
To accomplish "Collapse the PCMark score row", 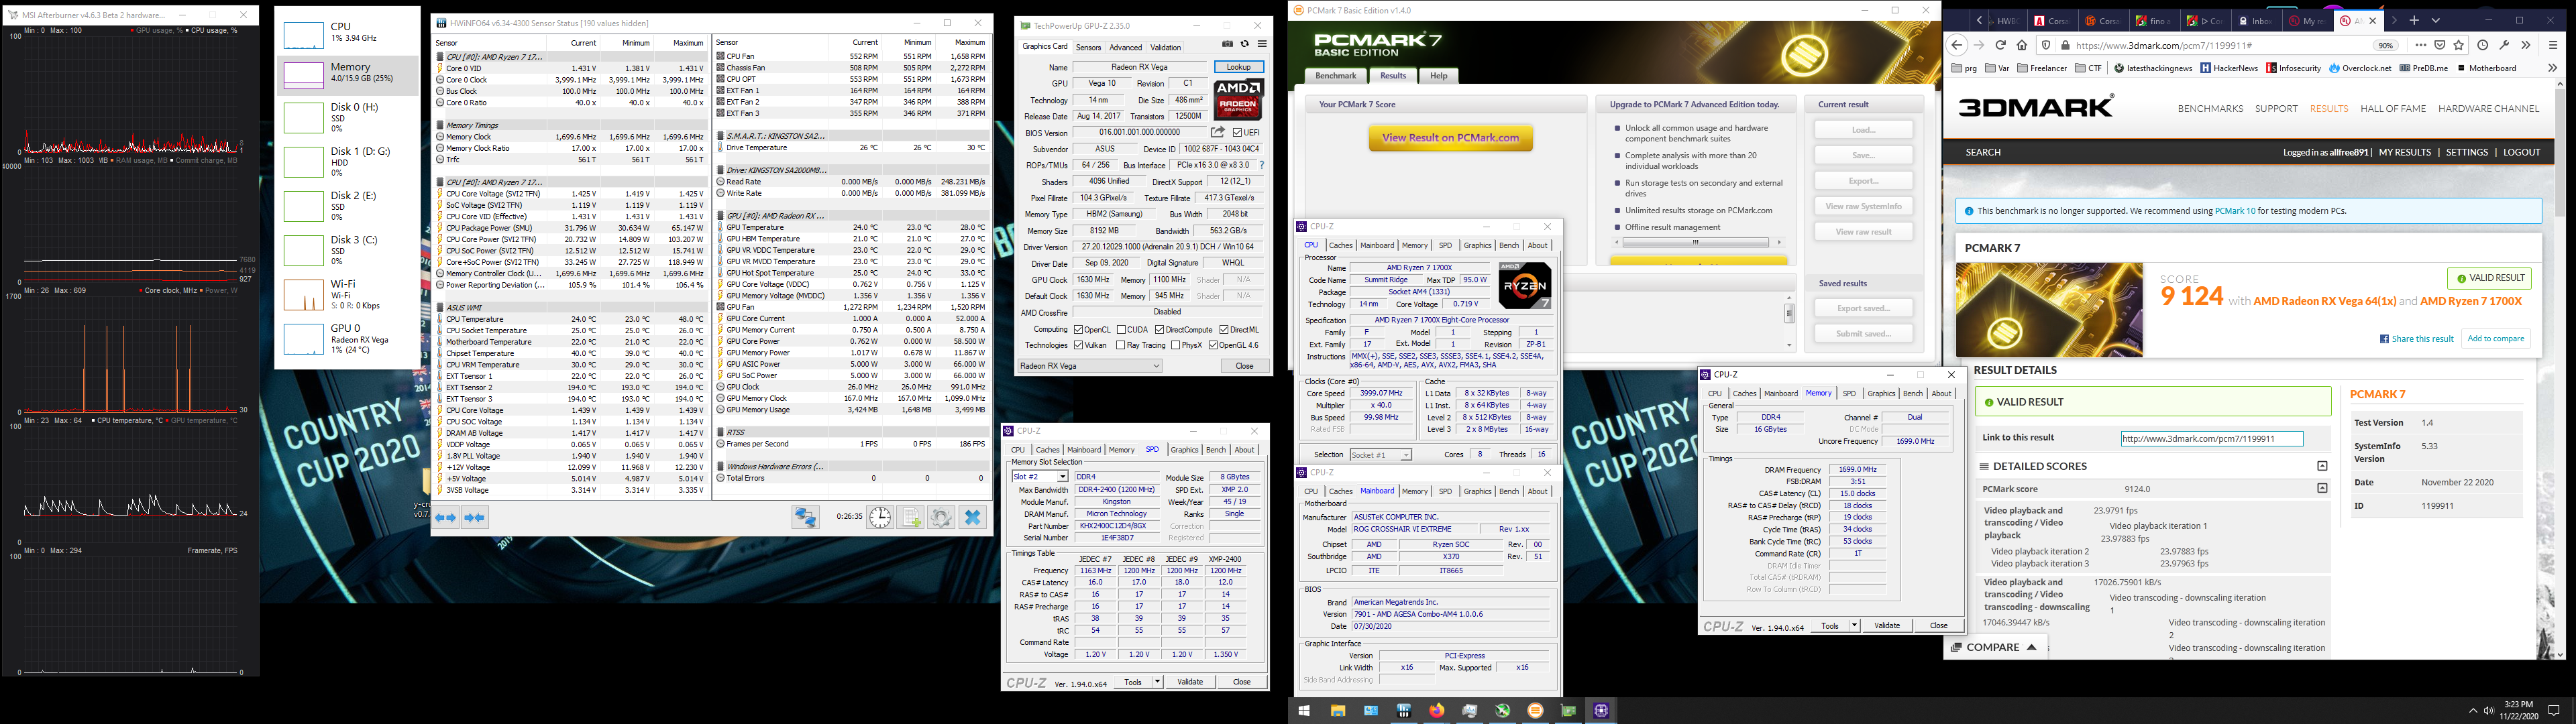I will coord(2322,489).
